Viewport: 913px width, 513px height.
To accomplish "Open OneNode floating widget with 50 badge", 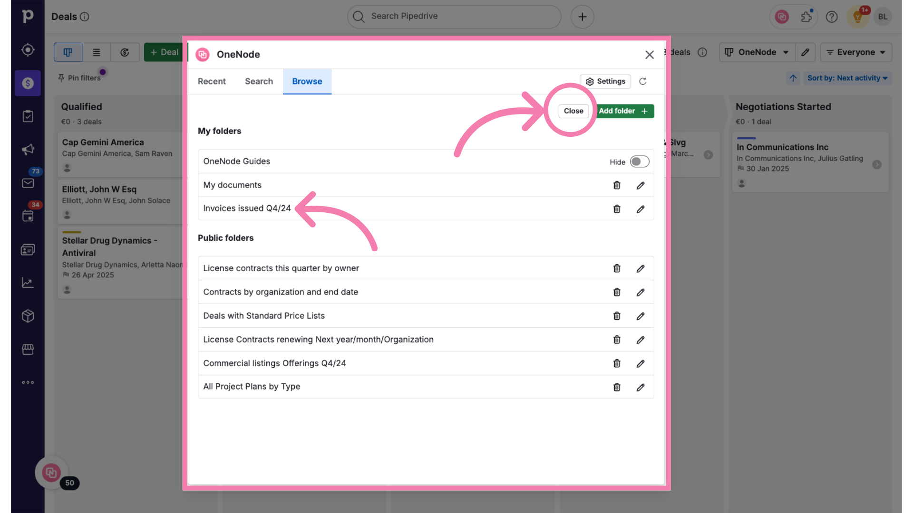I will click(51, 473).
